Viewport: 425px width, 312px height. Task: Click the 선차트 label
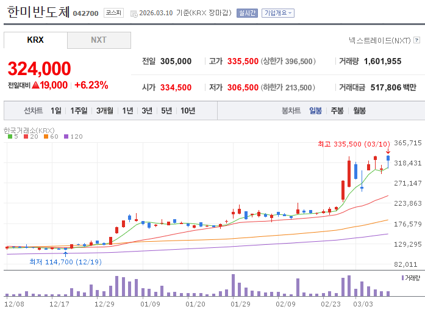(x=34, y=111)
